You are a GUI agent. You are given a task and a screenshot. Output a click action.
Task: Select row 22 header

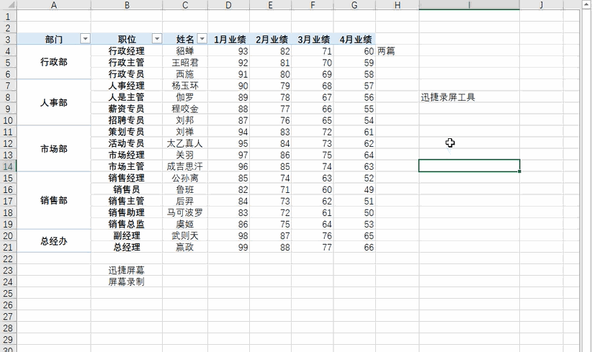[x=8, y=259]
